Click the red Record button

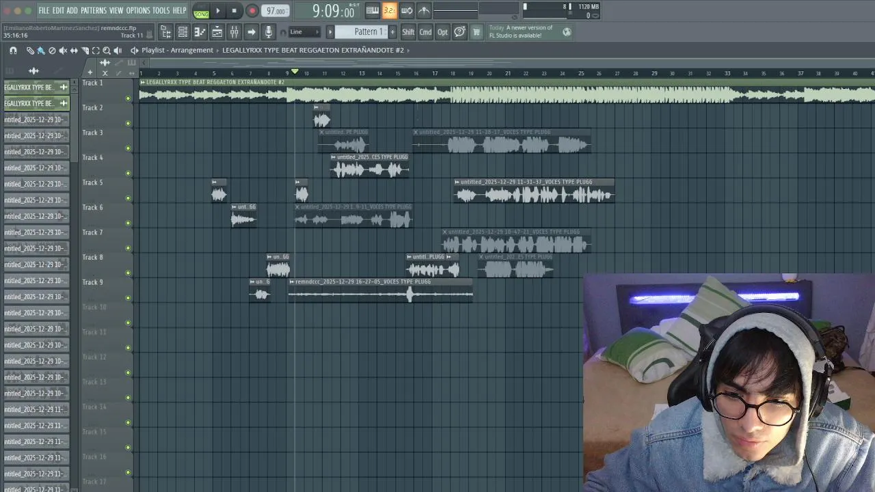pyautogui.click(x=252, y=11)
